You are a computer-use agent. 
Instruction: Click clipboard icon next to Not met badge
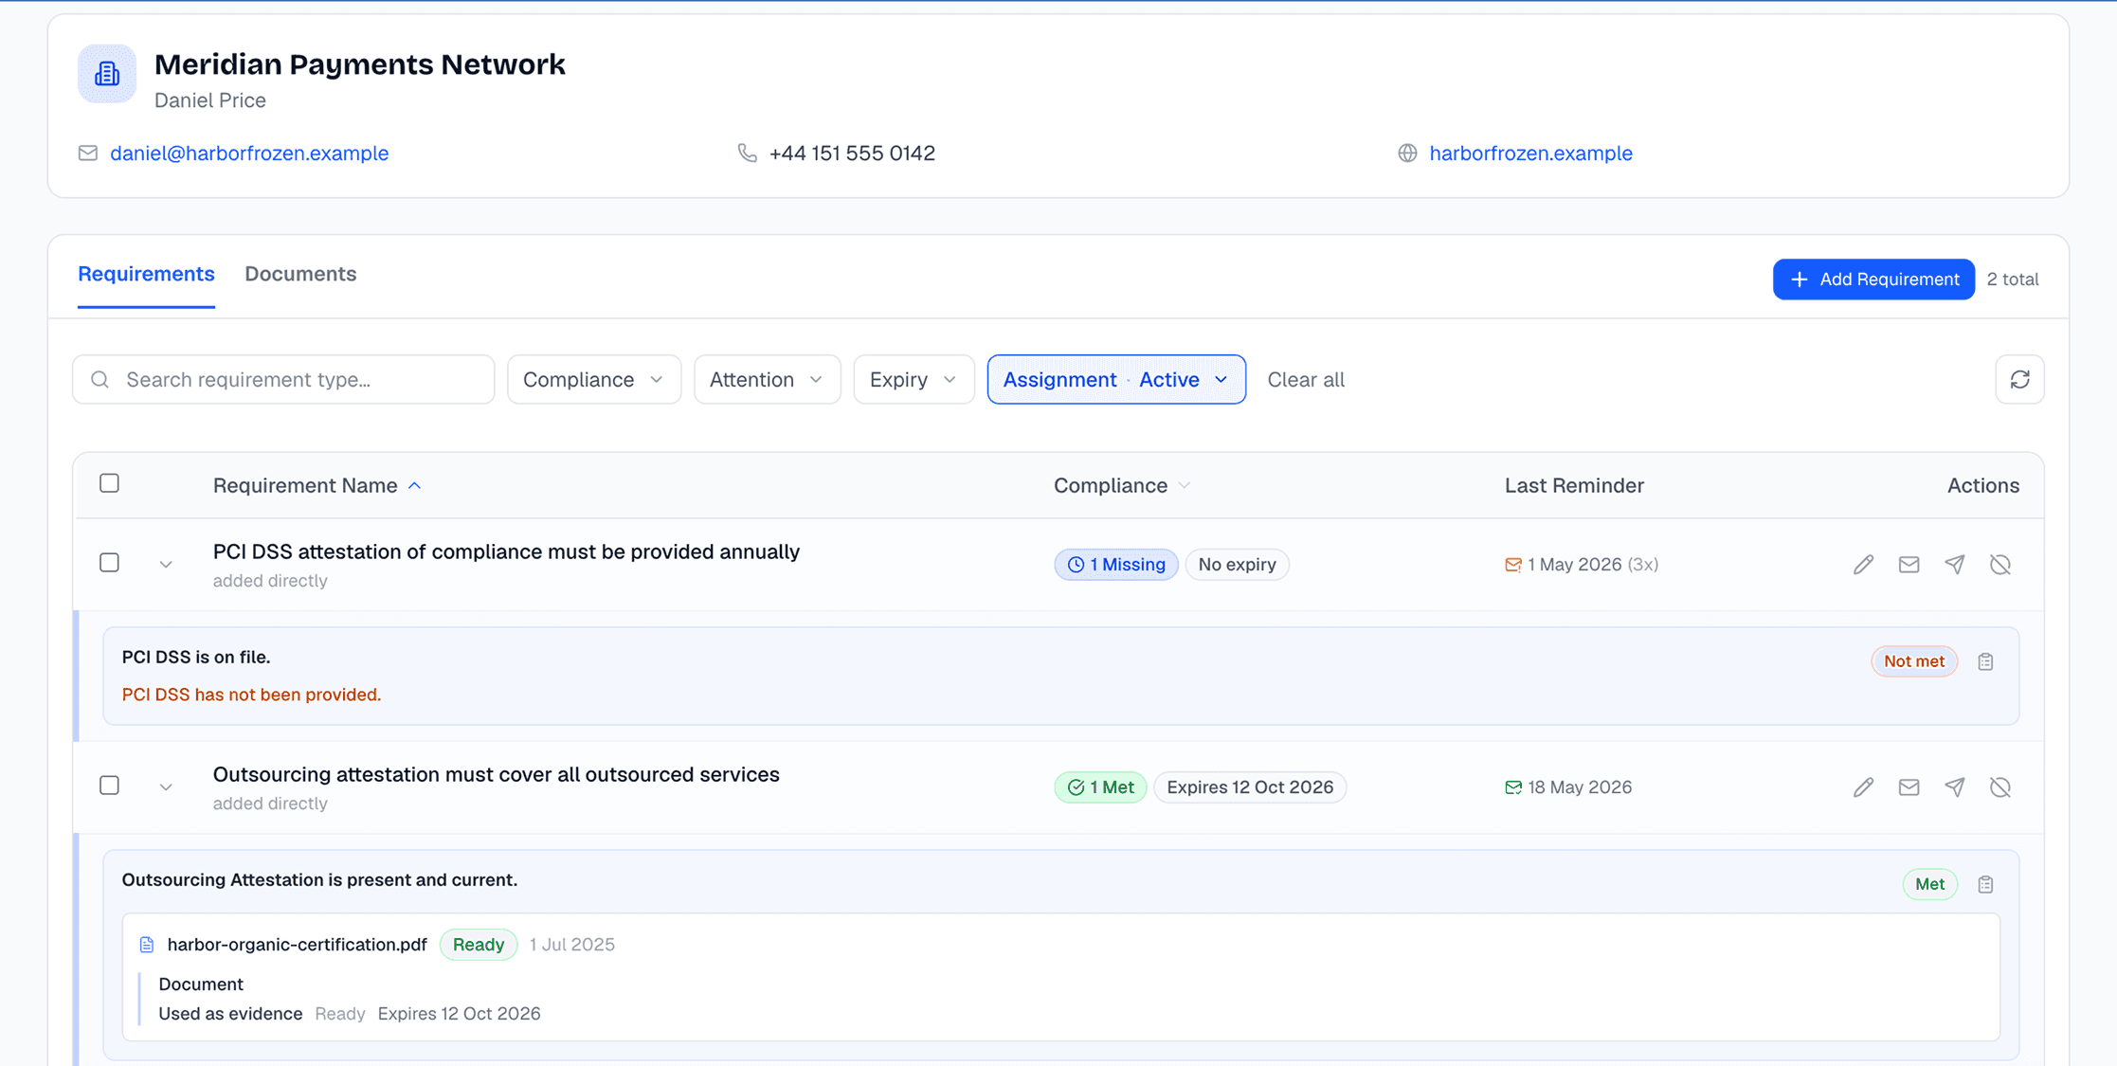pos(1985,661)
